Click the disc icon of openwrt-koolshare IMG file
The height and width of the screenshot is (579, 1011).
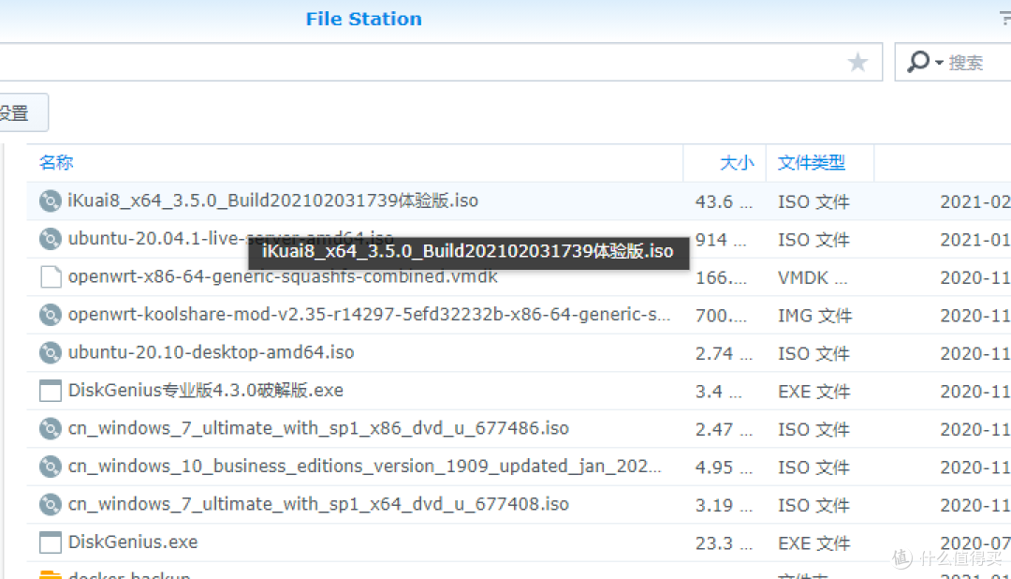coord(50,315)
